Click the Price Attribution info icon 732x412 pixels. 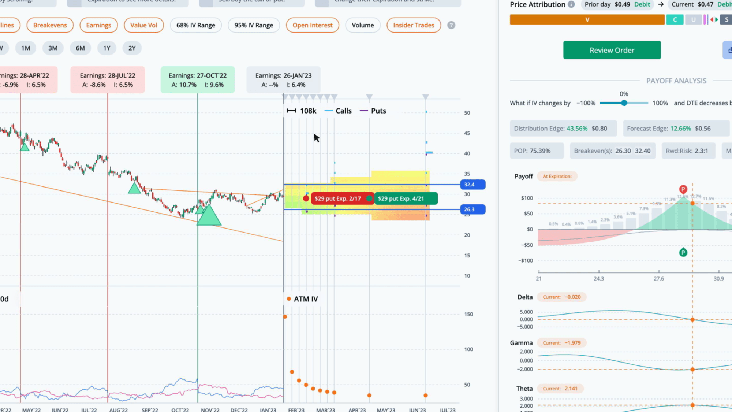571,4
